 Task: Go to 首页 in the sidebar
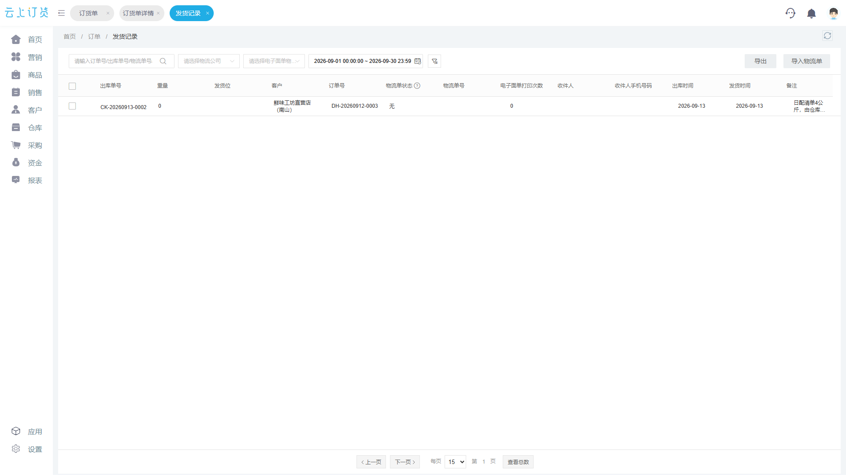point(26,40)
